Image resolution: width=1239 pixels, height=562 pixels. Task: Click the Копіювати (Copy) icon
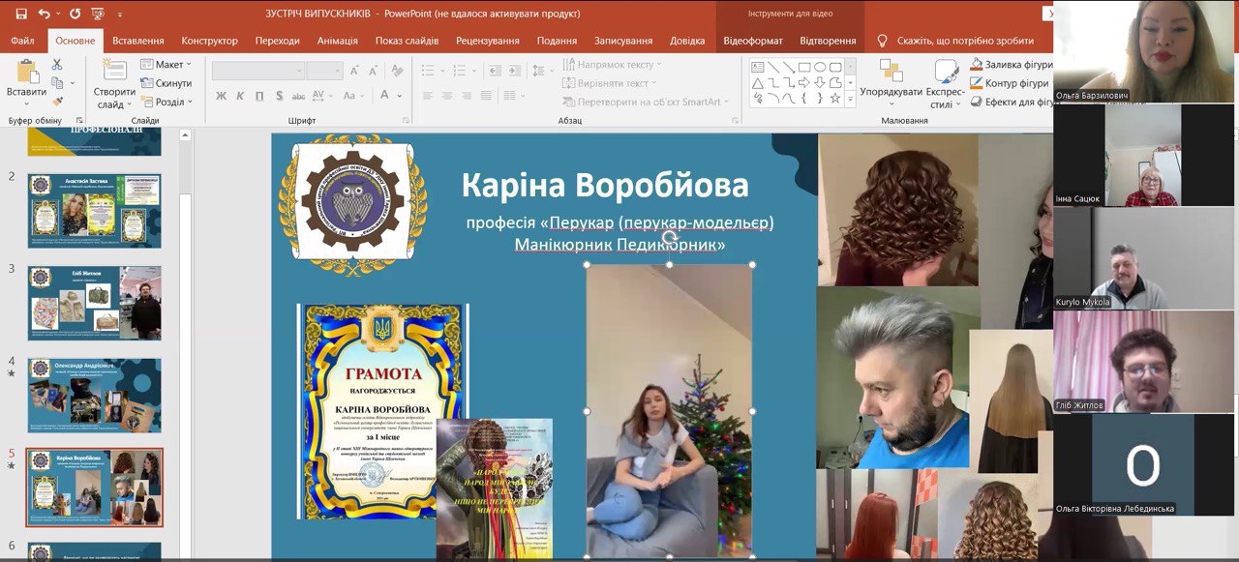pyautogui.click(x=57, y=81)
